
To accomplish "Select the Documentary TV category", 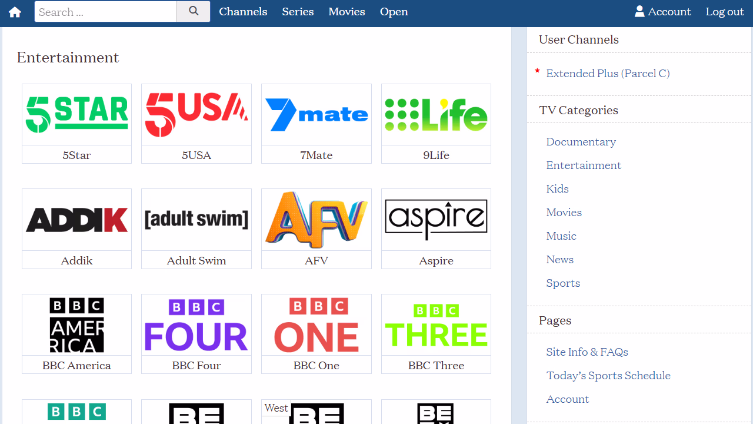I will pos(581,142).
